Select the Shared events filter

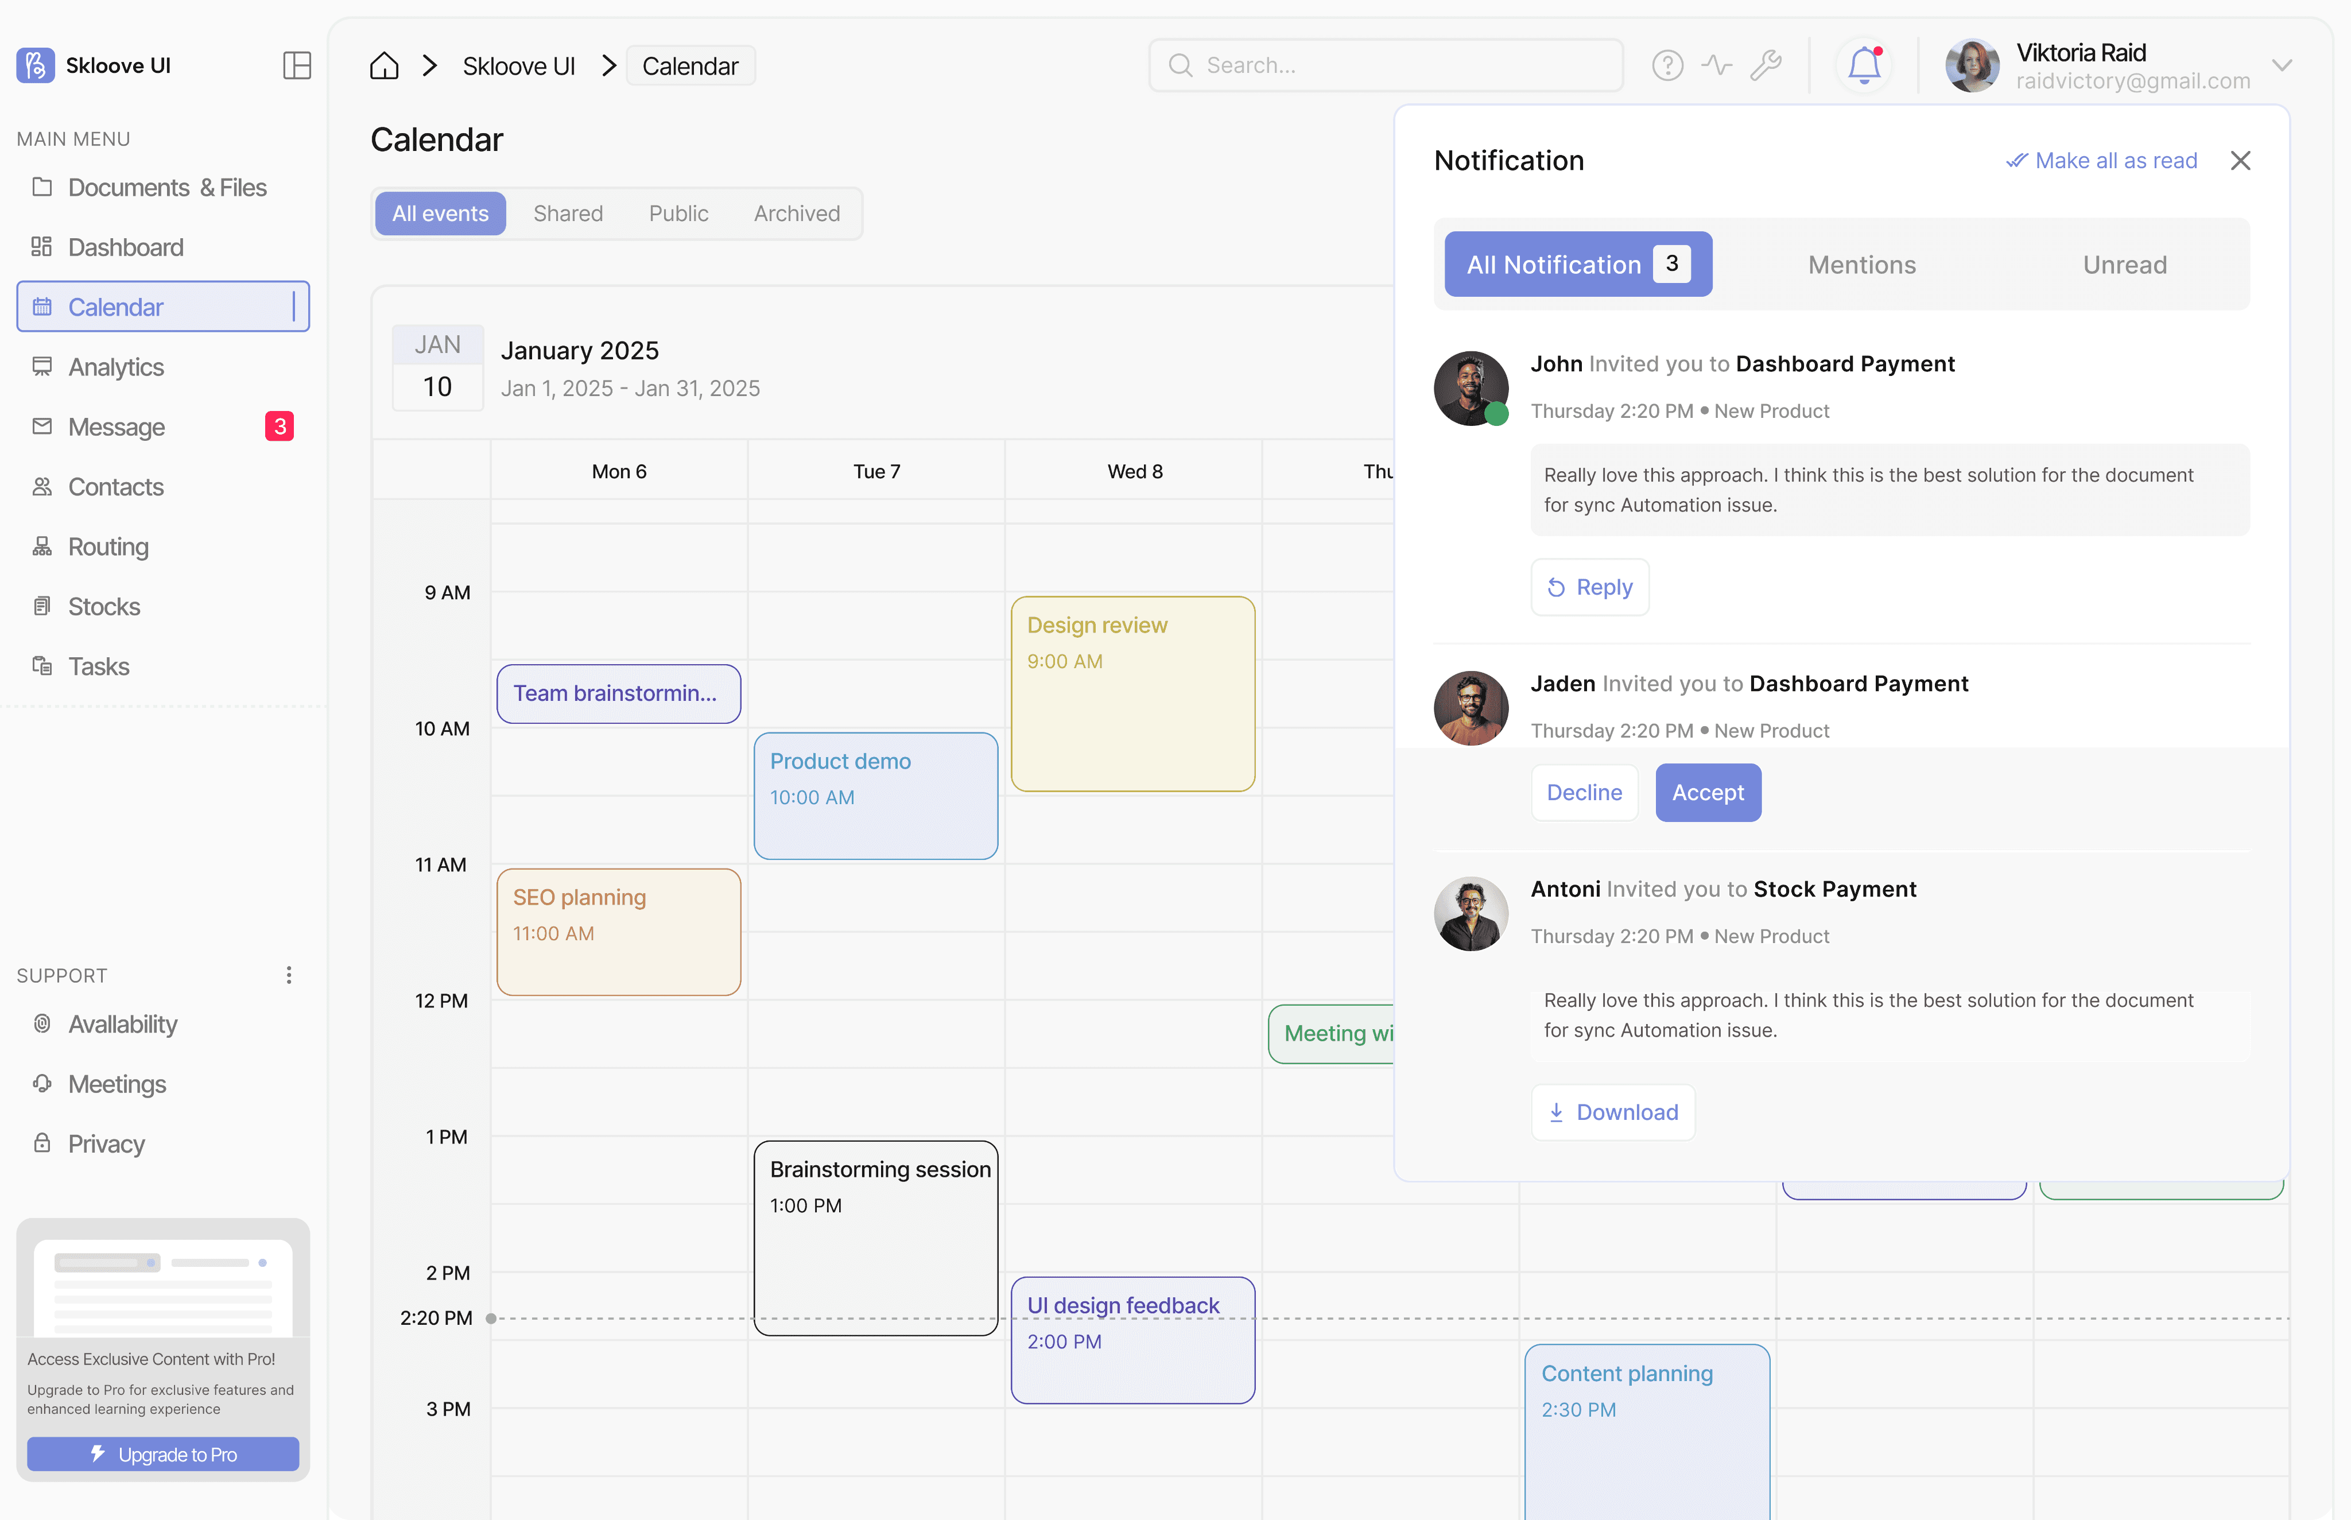(x=568, y=213)
